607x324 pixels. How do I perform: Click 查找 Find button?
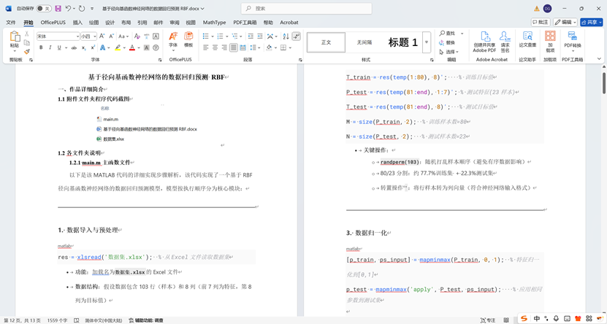(x=447, y=34)
